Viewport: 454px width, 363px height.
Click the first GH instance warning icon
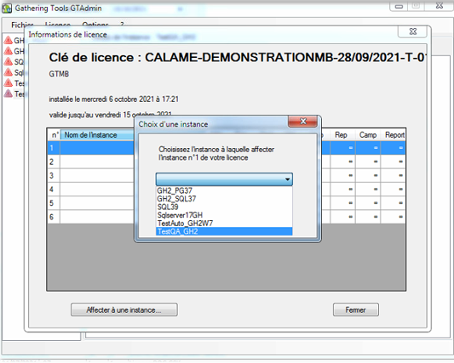[9, 41]
